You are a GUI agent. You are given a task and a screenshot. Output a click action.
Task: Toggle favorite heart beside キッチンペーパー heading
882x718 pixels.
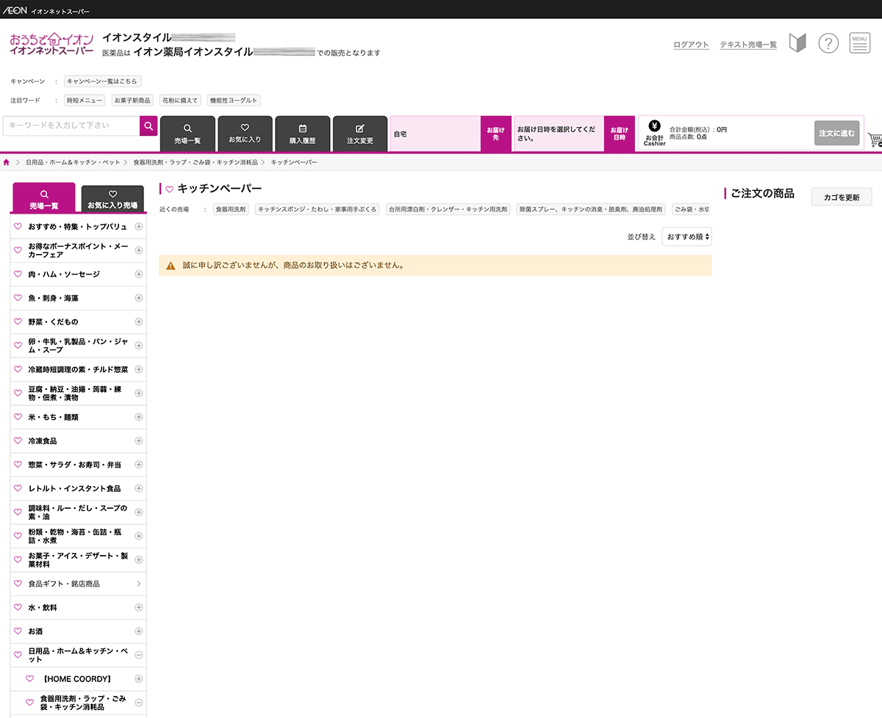pos(170,189)
